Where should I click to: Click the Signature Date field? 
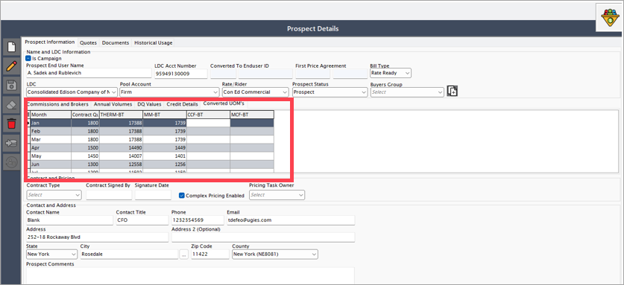[x=153, y=195]
